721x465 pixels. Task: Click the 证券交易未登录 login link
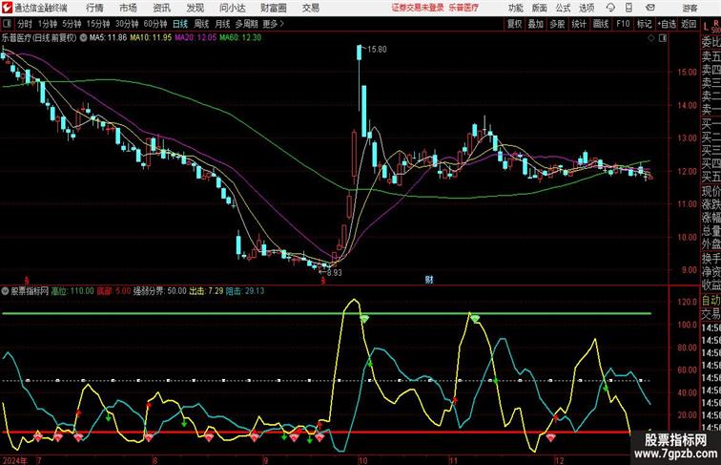coord(419,8)
